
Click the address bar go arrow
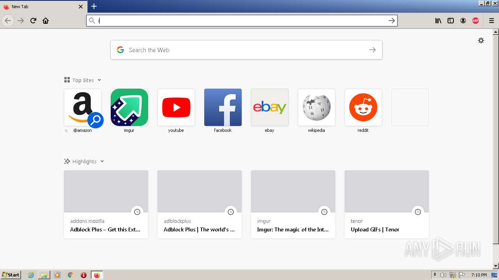392,21
